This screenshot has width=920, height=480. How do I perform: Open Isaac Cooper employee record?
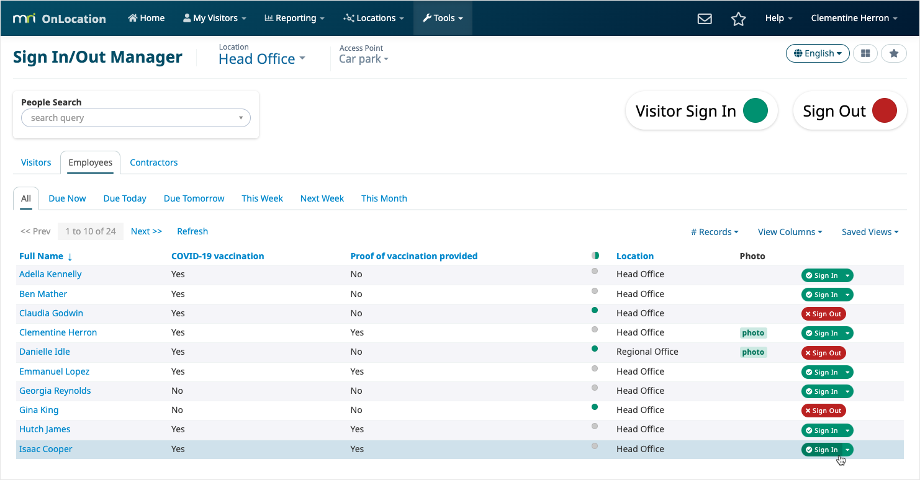point(46,449)
